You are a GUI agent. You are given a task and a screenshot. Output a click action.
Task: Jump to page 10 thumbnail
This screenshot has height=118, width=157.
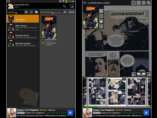pos(97,92)
